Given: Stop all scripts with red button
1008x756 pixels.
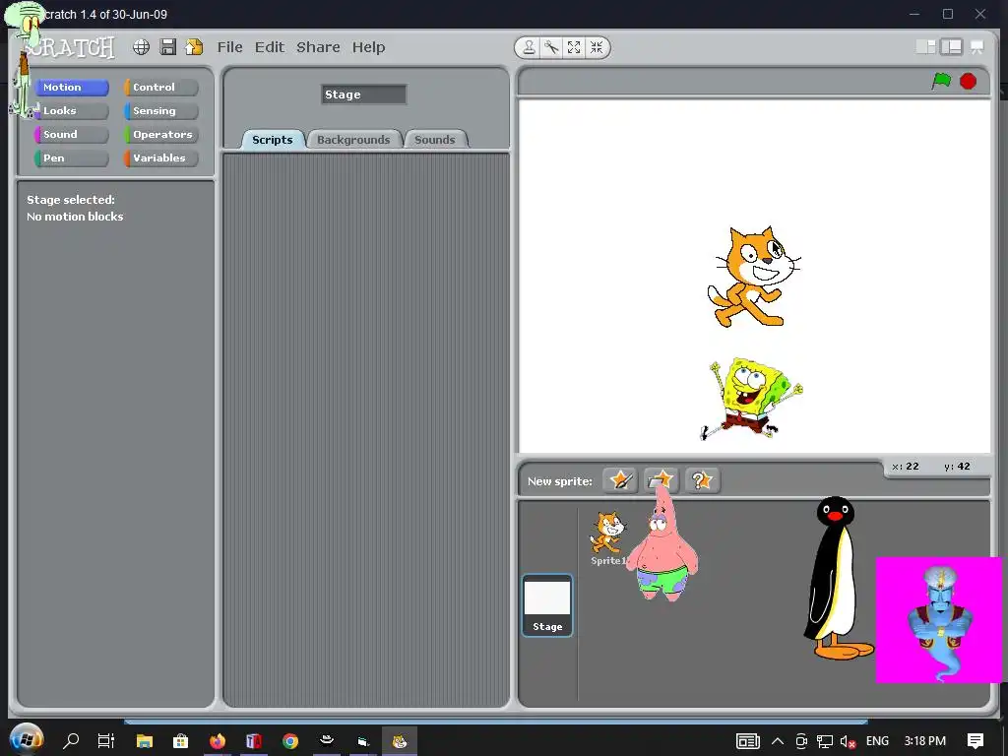Looking at the screenshot, I should 969,81.
